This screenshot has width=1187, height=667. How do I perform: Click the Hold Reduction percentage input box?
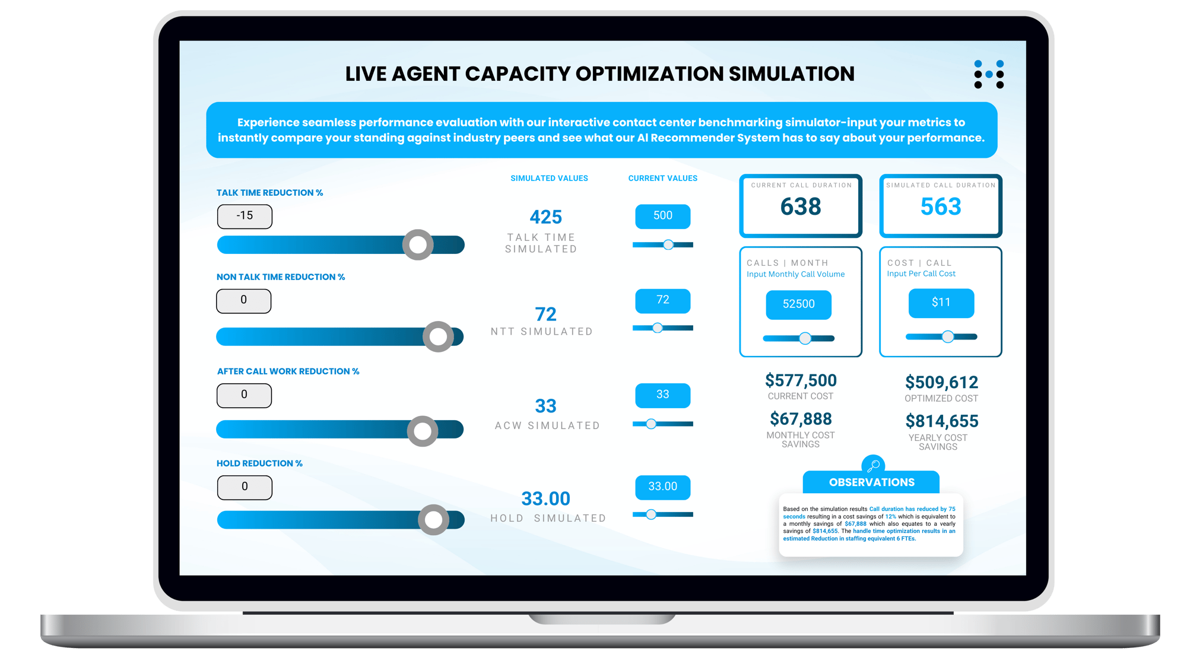point(243,487)
